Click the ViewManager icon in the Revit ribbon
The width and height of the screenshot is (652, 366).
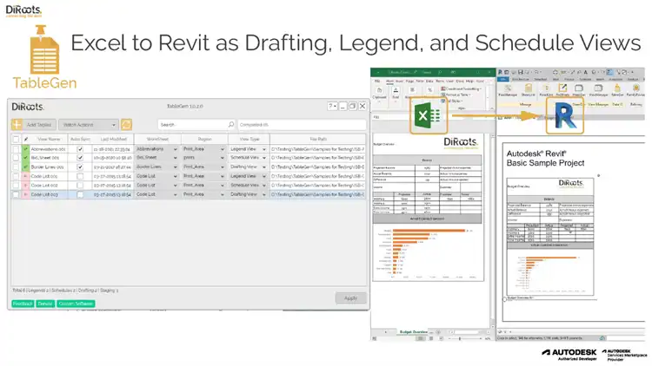(x=598, y=88)
